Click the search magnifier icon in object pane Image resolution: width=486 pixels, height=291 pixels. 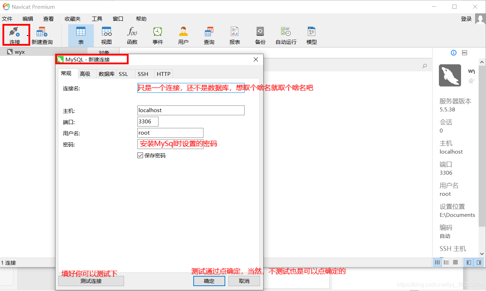click(x=425, y=66)
